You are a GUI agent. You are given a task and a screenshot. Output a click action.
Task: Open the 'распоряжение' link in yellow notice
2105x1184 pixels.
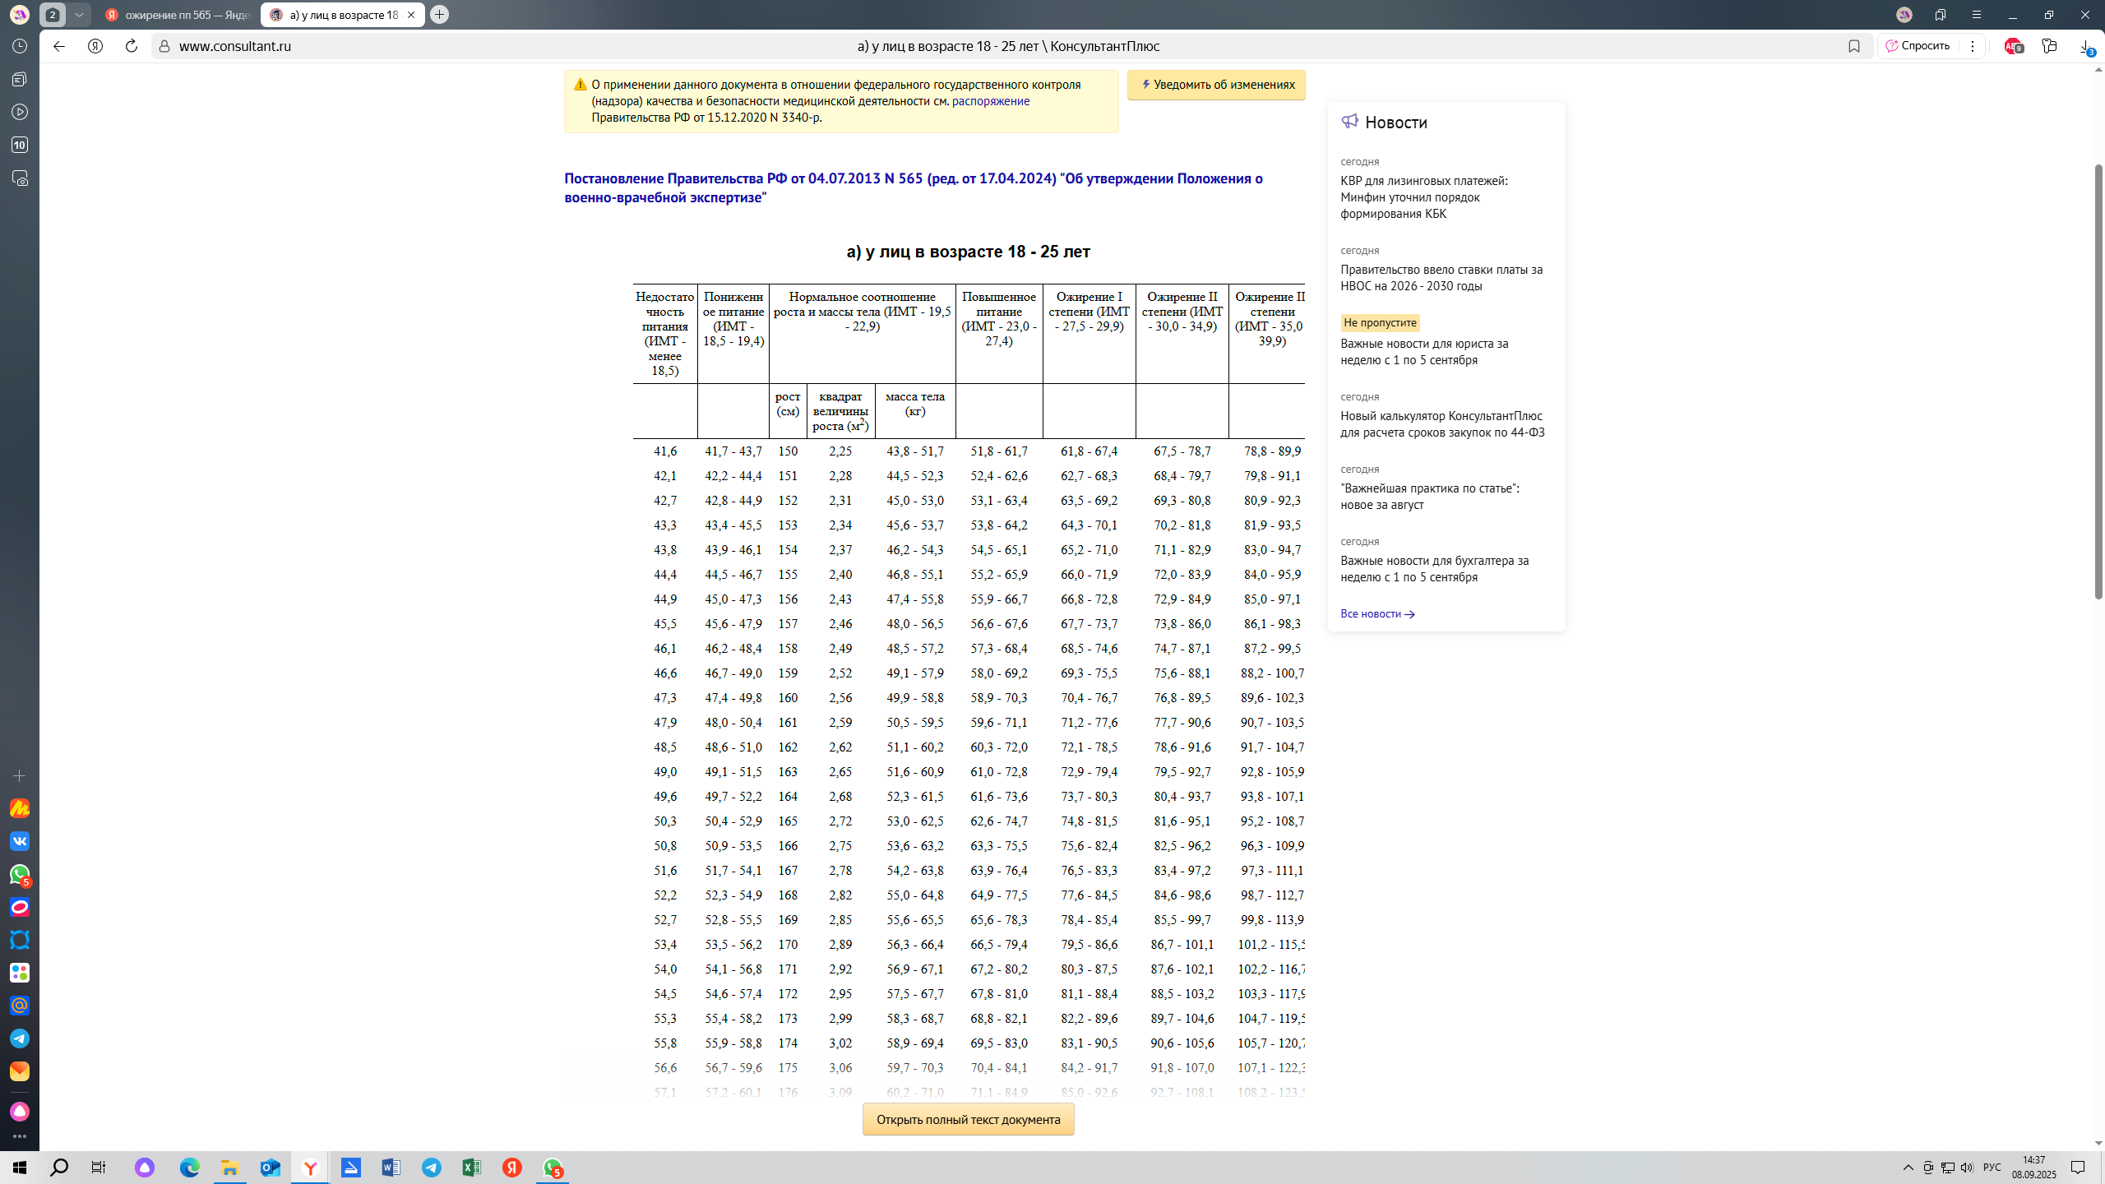[990, 101]
